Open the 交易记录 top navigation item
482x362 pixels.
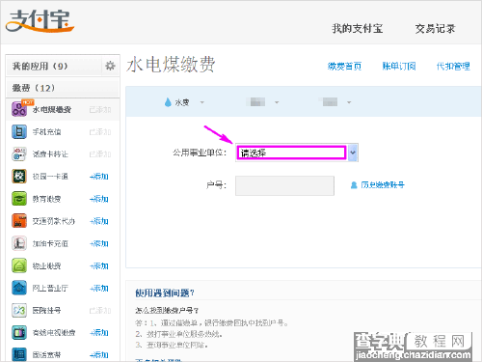435,29
